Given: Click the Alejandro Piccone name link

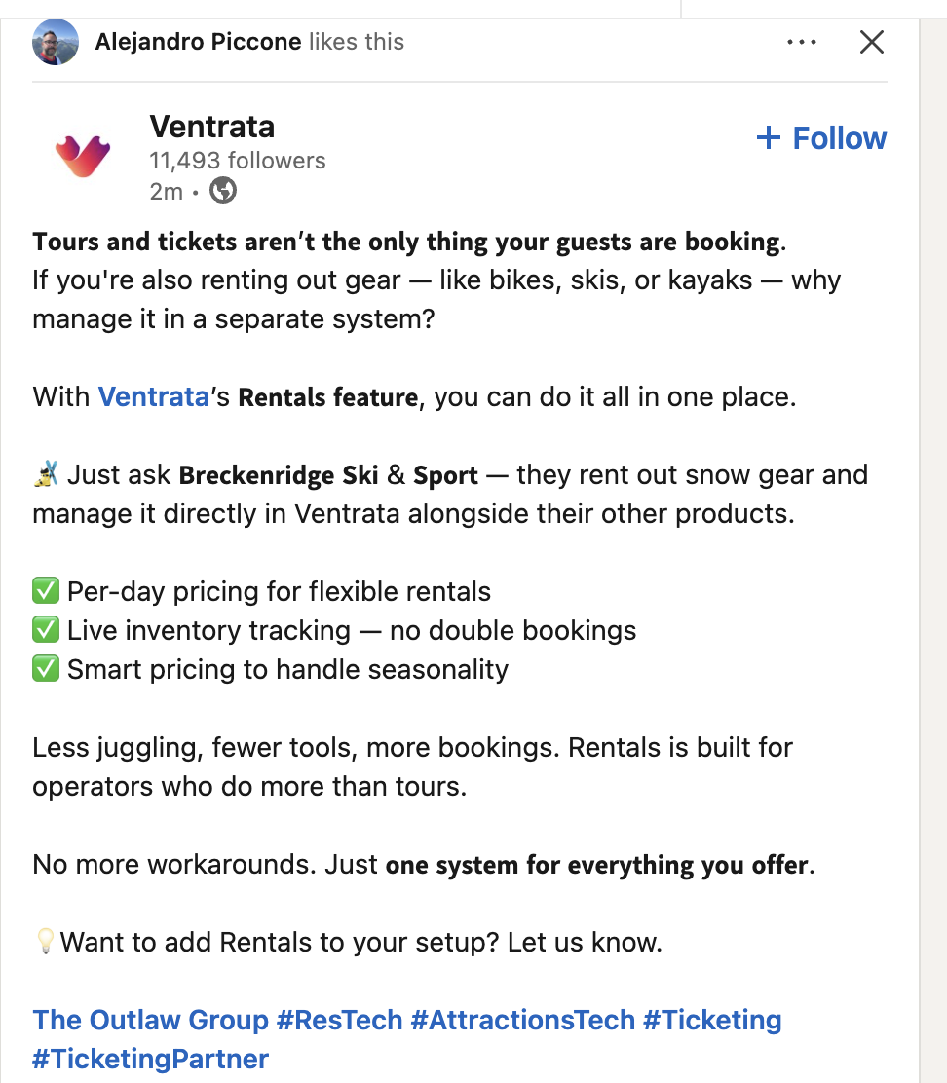Looking at the screenshot, I should [x=198, y=42].
